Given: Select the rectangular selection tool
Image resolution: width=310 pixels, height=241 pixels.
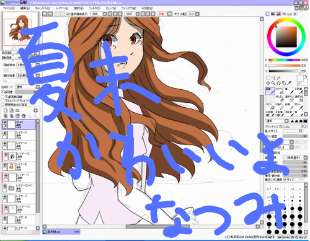Looking at the screenshot, I should coord(268,78).
